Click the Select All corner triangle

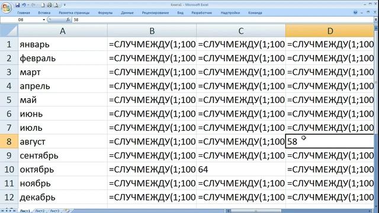[x=9, y=31]
